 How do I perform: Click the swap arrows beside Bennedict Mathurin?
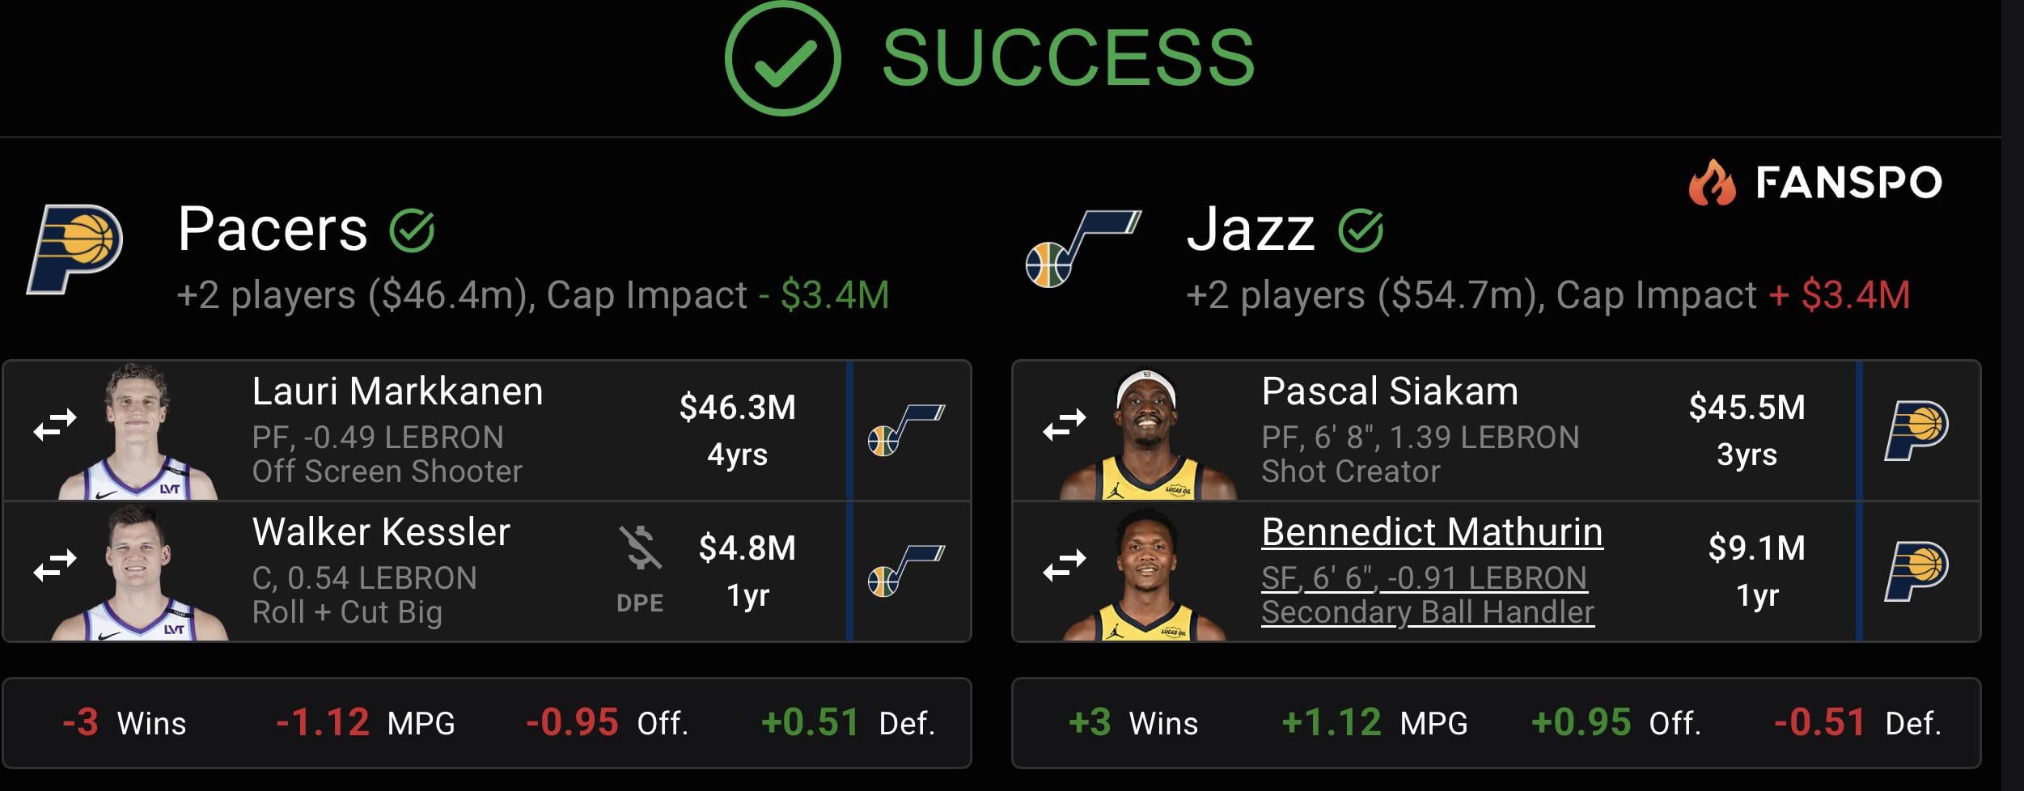point(1065,565)
